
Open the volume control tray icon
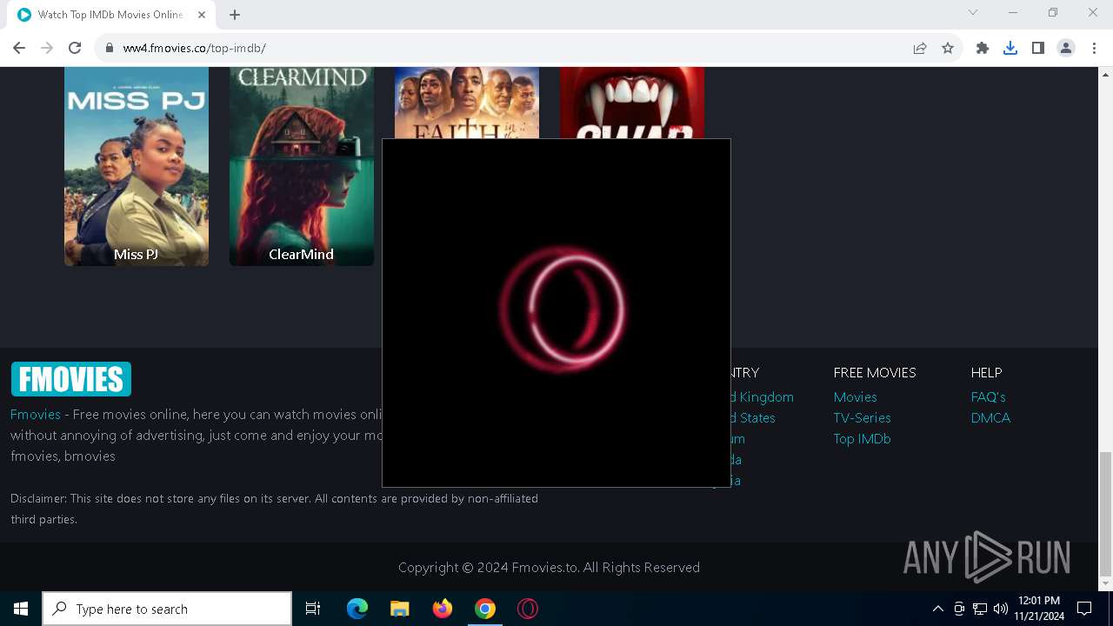(x=1000, y=609)
